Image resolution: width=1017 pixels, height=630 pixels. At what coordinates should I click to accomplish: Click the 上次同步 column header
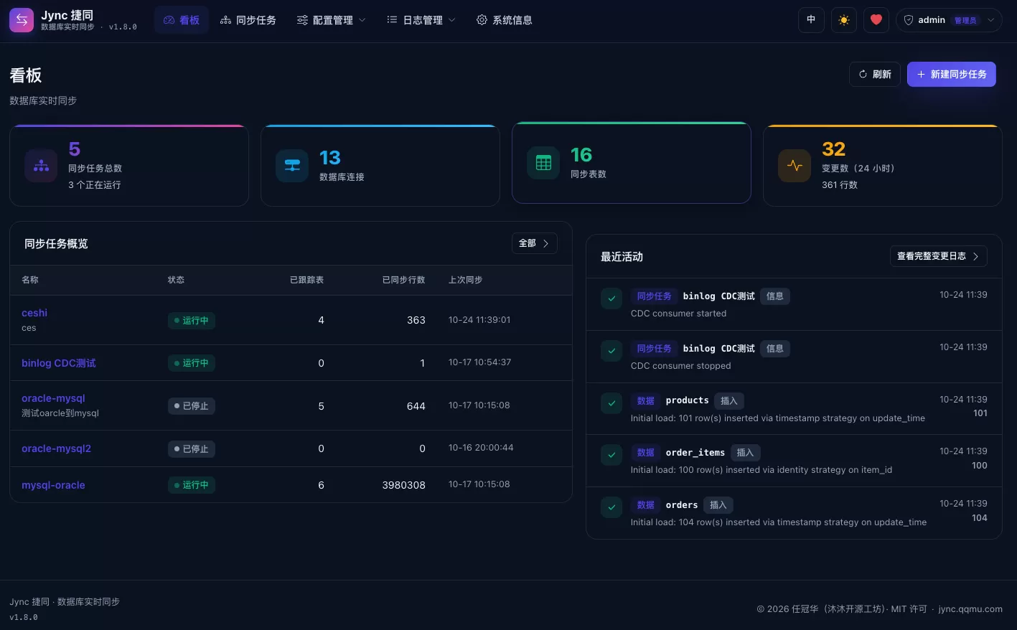tap(465, 280)
